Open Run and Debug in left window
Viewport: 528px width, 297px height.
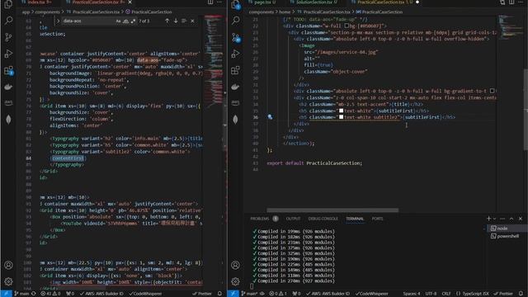tap(8, 54)
